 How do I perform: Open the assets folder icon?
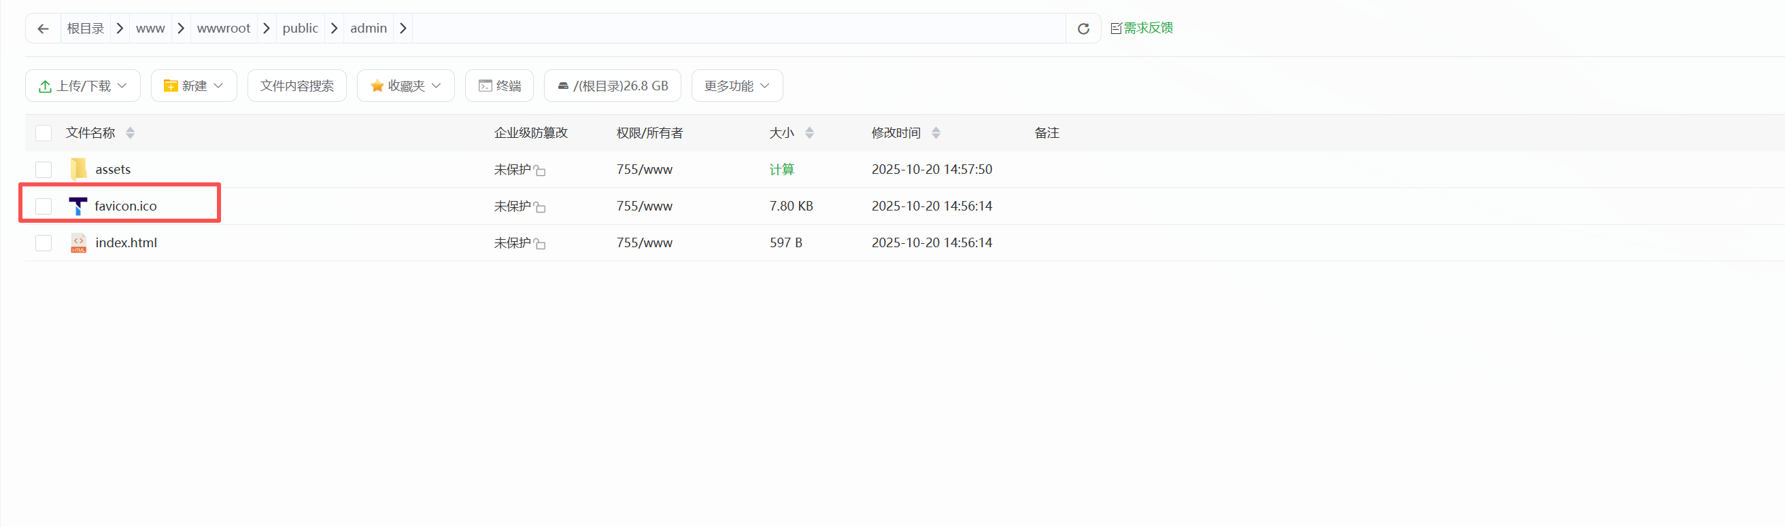tap(78, 170)
